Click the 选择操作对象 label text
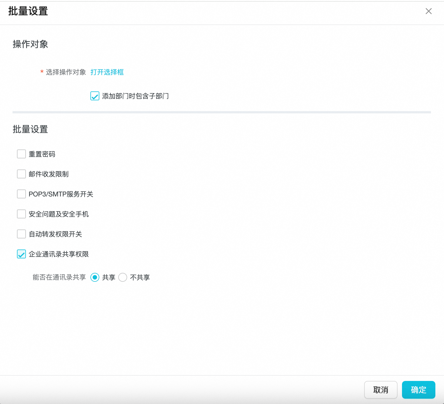The height and width of the screenshot is (404, 444). tap(66, 72)
